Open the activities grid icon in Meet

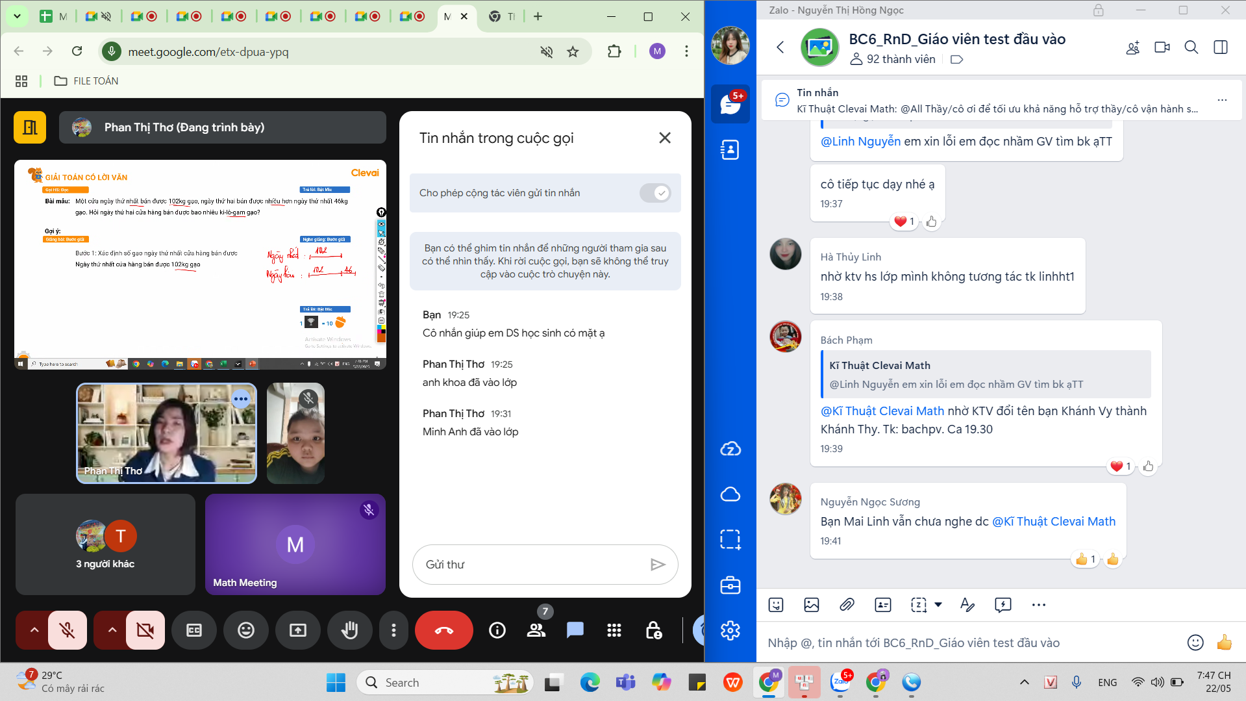point(614,630)
